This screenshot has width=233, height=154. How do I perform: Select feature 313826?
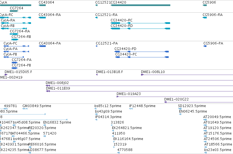(x=117, y=122)
